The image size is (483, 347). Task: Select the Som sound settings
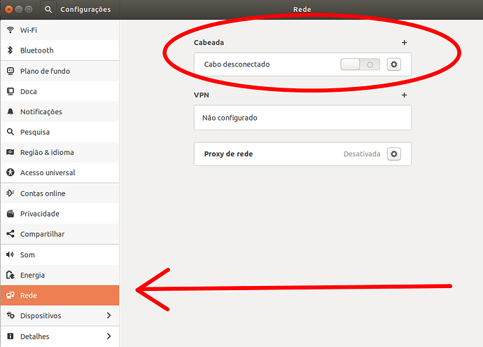(x=27, y=254)
